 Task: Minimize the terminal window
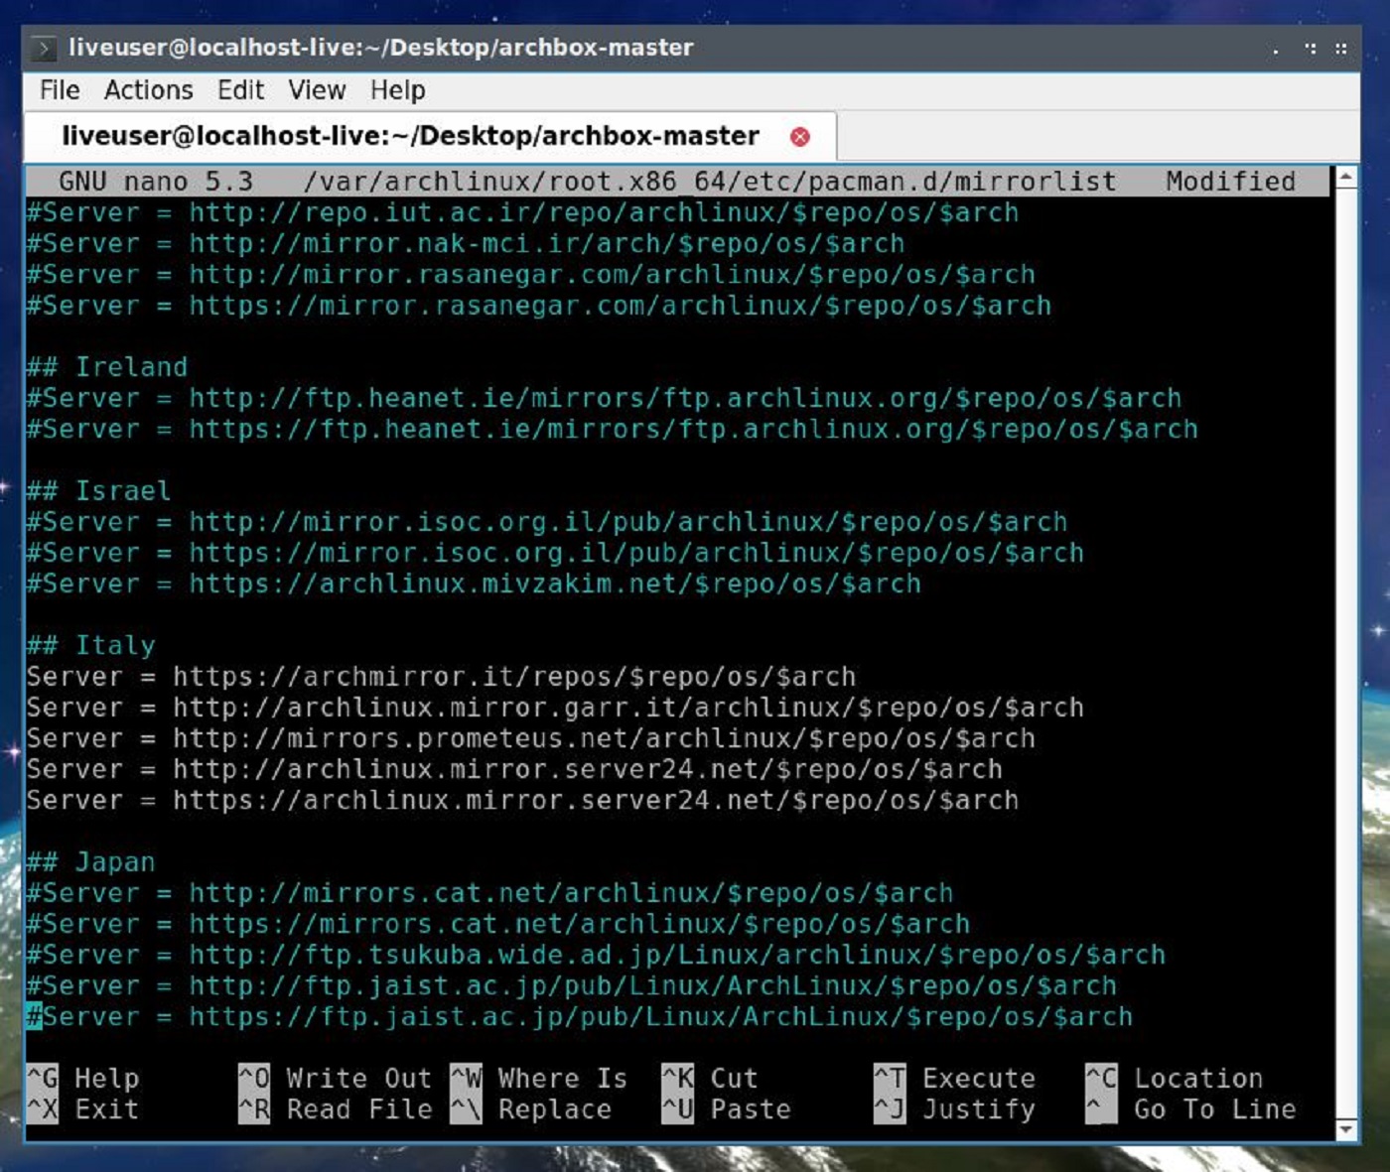pyautogui.click(x=1274, y=48)
